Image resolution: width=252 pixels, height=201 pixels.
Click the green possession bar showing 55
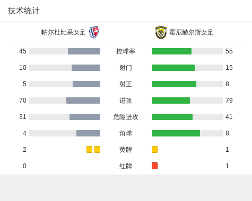point(171,51)
